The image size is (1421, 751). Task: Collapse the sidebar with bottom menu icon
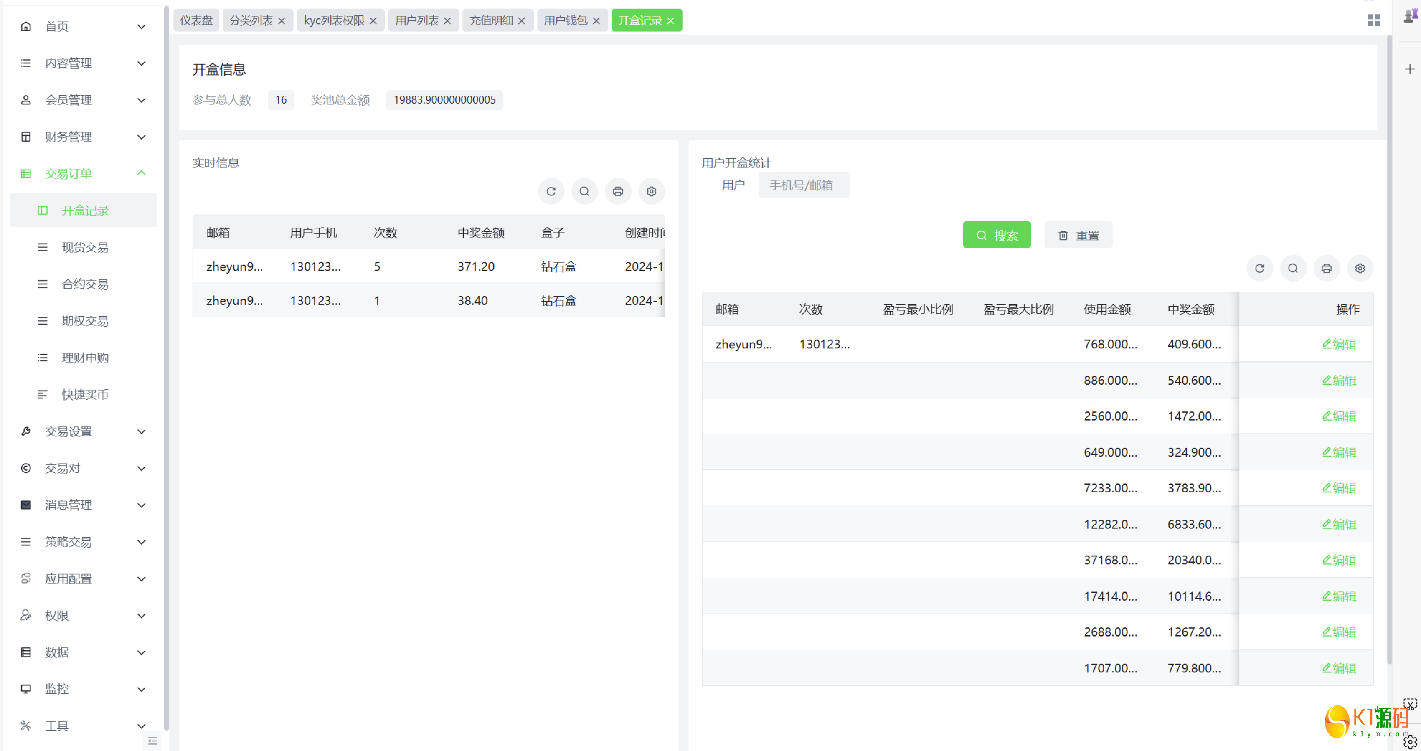pyautogui.click(x=152, y=741)
